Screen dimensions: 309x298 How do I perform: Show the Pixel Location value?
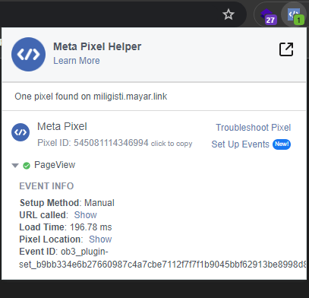[100, 239]
